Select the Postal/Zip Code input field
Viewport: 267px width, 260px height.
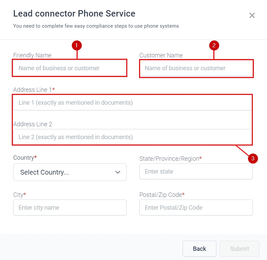click(196, 208)
